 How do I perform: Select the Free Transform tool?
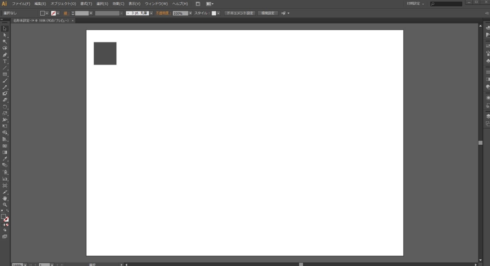pyautogui.click(x=5, y=126)
